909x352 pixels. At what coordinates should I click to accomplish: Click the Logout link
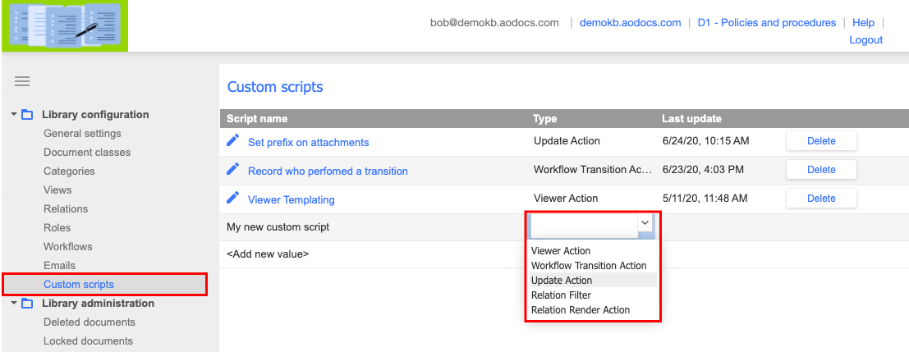pos(865,40)
